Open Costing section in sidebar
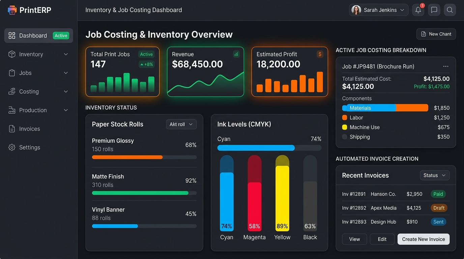This screenshot has width=464, height=259. [39, 91]
